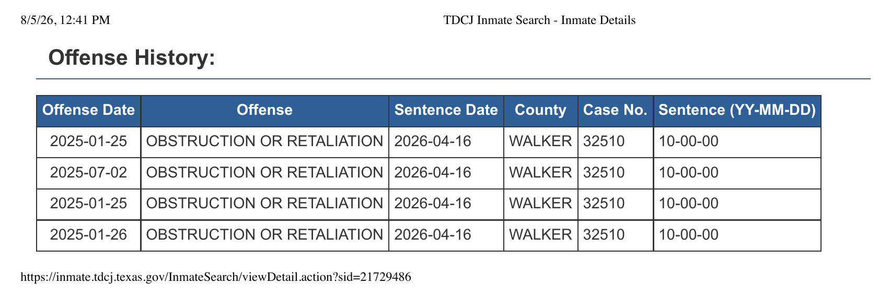Click the Sentence Date column header
Image resolution: width=879 pixels, height=296 pixels.
[446, 111]
